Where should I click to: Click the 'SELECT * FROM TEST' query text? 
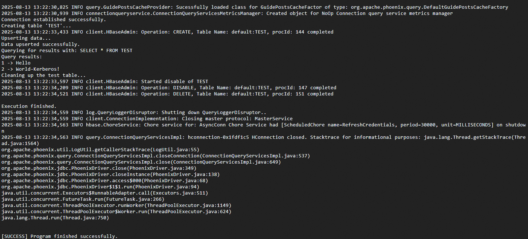(x=106, y=51)
